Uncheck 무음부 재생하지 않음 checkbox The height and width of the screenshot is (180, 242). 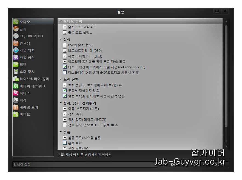click(x=65, y=90)
